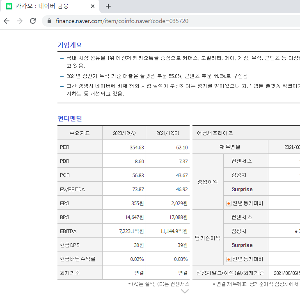Click 영업이익 컨센서스 row label
Screen dimensions: 300x295
pyautogui.click(x=242, y=161)
